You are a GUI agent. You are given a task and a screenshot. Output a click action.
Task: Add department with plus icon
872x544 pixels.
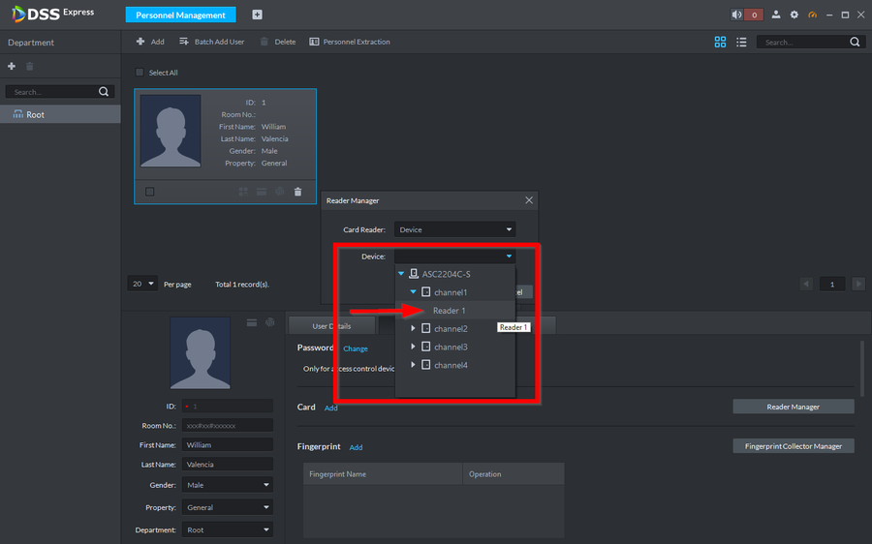pos(12,66)
